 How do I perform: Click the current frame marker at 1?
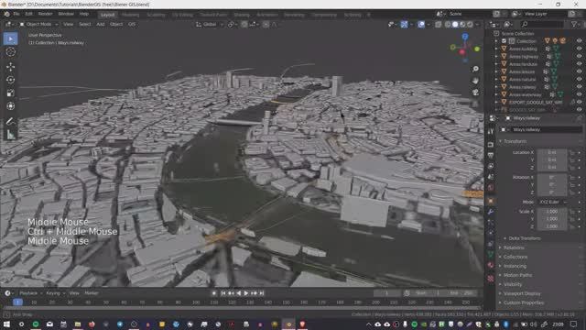pyautogui.click(x=17, y=302)
